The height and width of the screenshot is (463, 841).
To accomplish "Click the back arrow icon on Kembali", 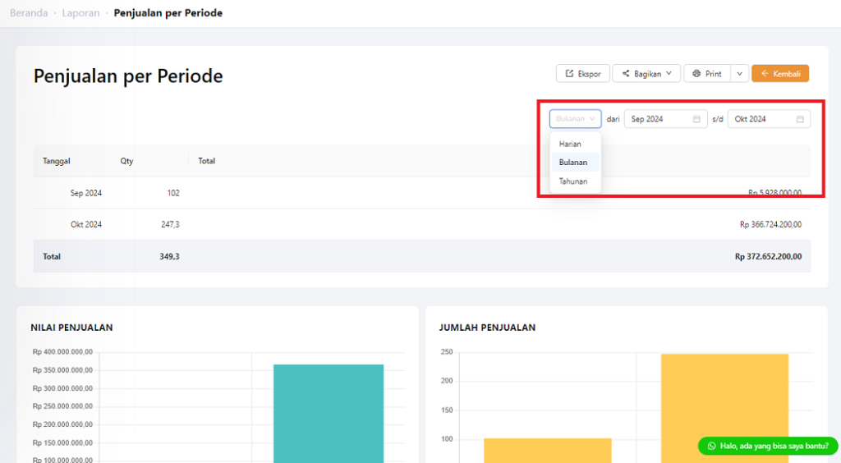I will coord(765,73).
